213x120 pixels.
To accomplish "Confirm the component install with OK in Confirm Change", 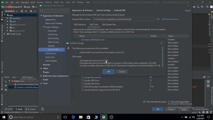I will coord(108,72).
